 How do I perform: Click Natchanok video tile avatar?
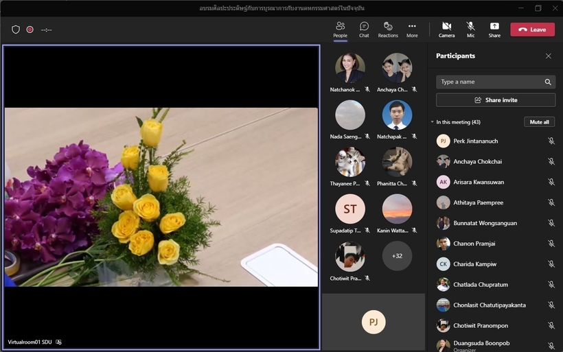coord(350,68)
